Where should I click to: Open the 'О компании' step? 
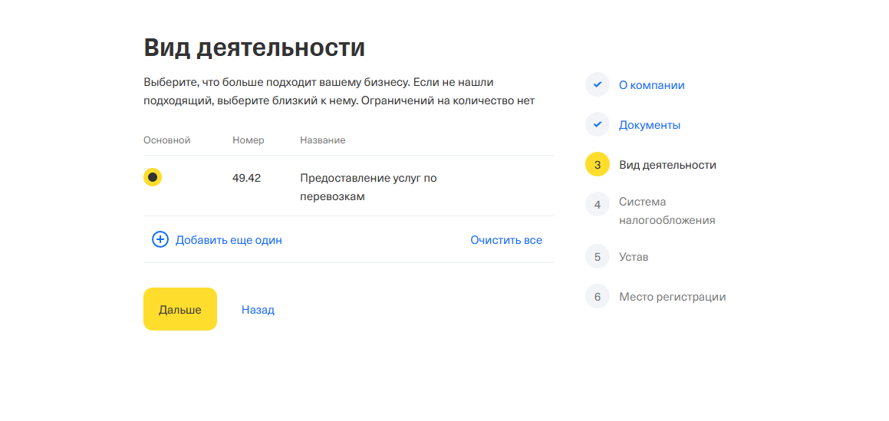click(x=651, y=85)
